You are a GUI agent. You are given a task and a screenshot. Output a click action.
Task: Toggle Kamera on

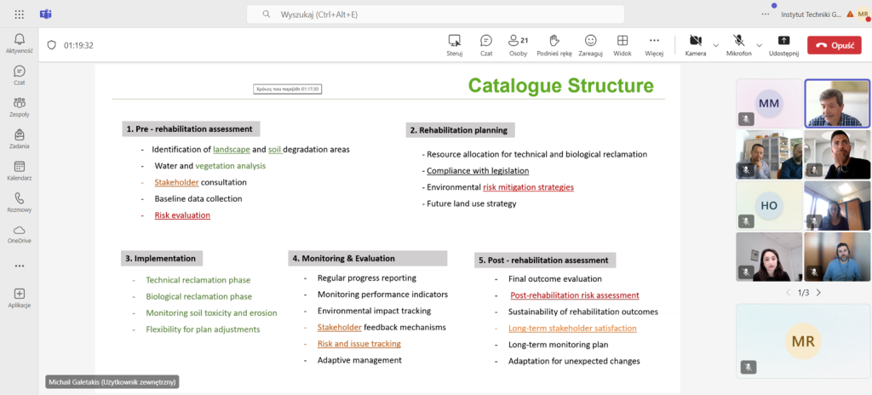tap(695, 45)
